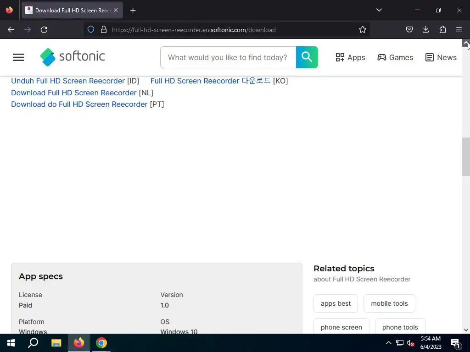Open File Explorer from taskbar
The width and height of the screenshot is (470, 352).
click(56, 343)
